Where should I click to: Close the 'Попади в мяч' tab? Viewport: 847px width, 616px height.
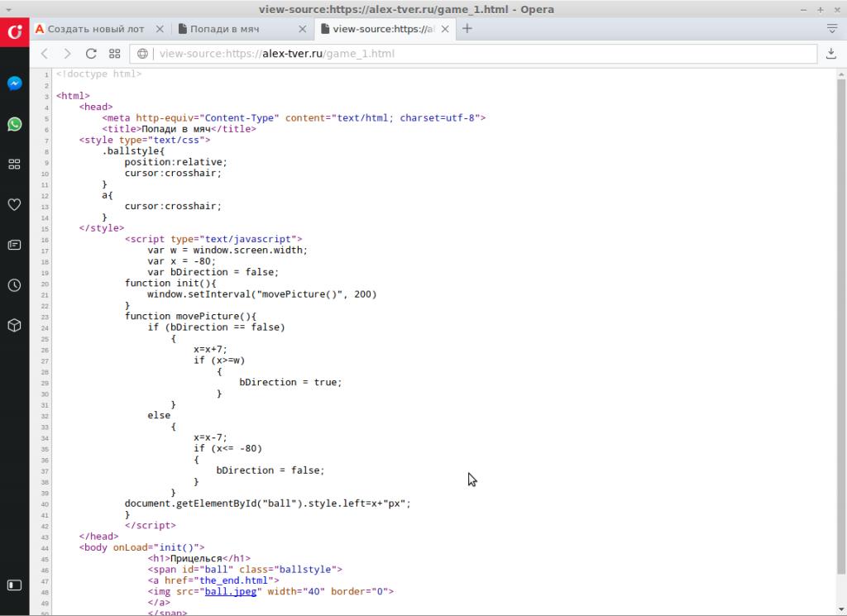point(303,29)
